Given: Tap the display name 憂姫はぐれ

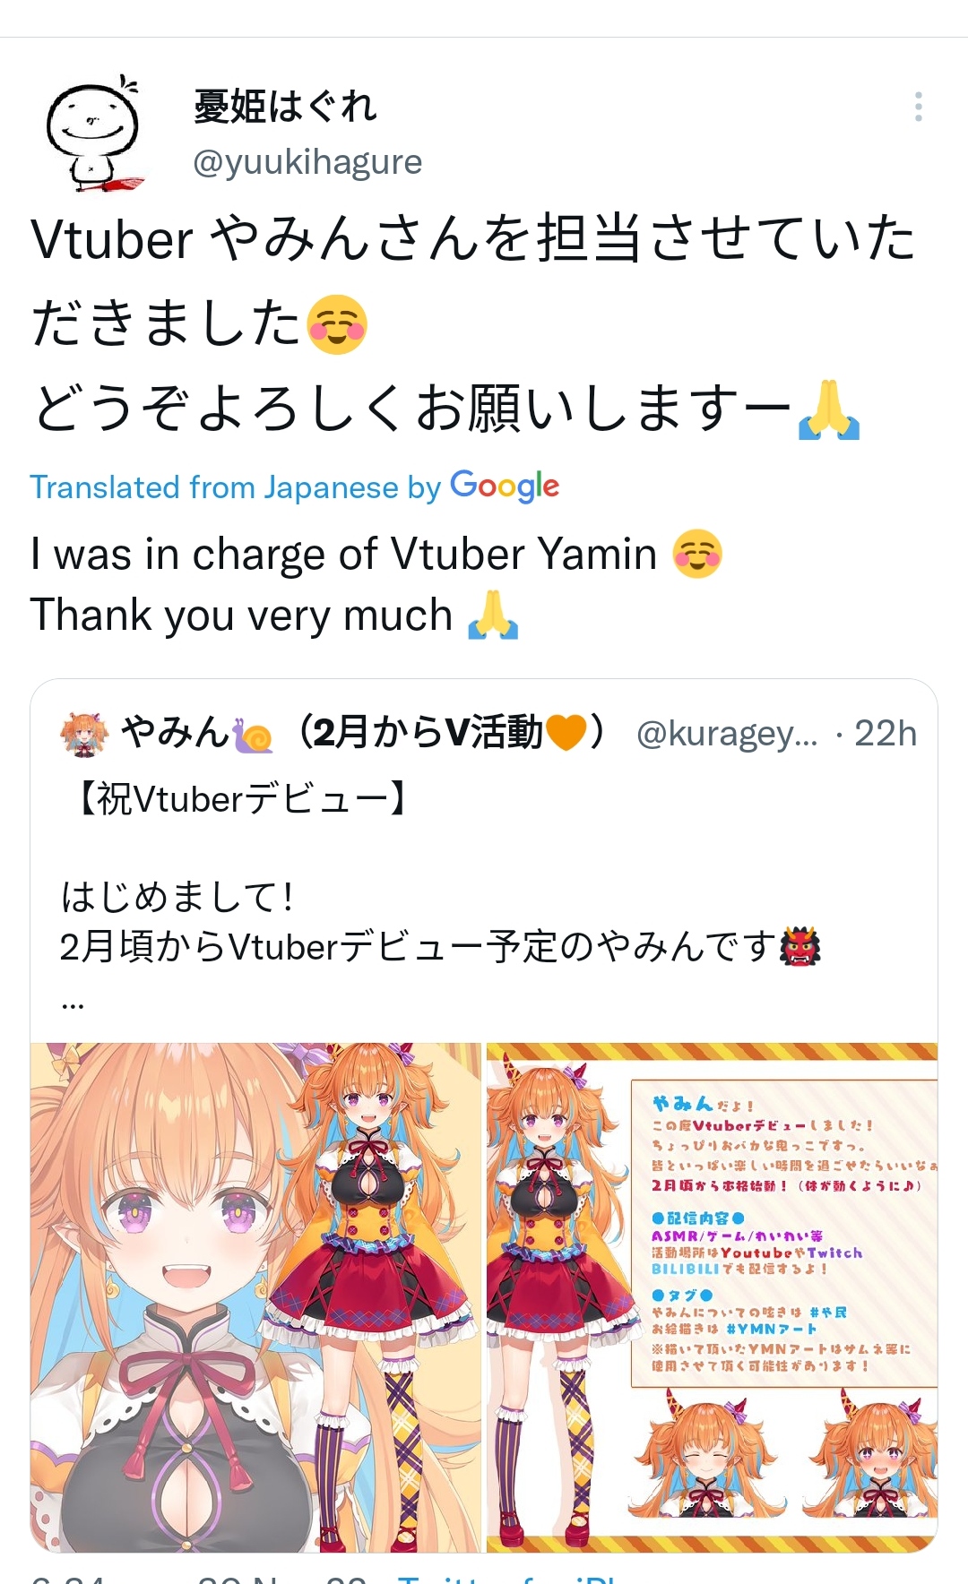Looking at the screenshot, I should point(285,107).
